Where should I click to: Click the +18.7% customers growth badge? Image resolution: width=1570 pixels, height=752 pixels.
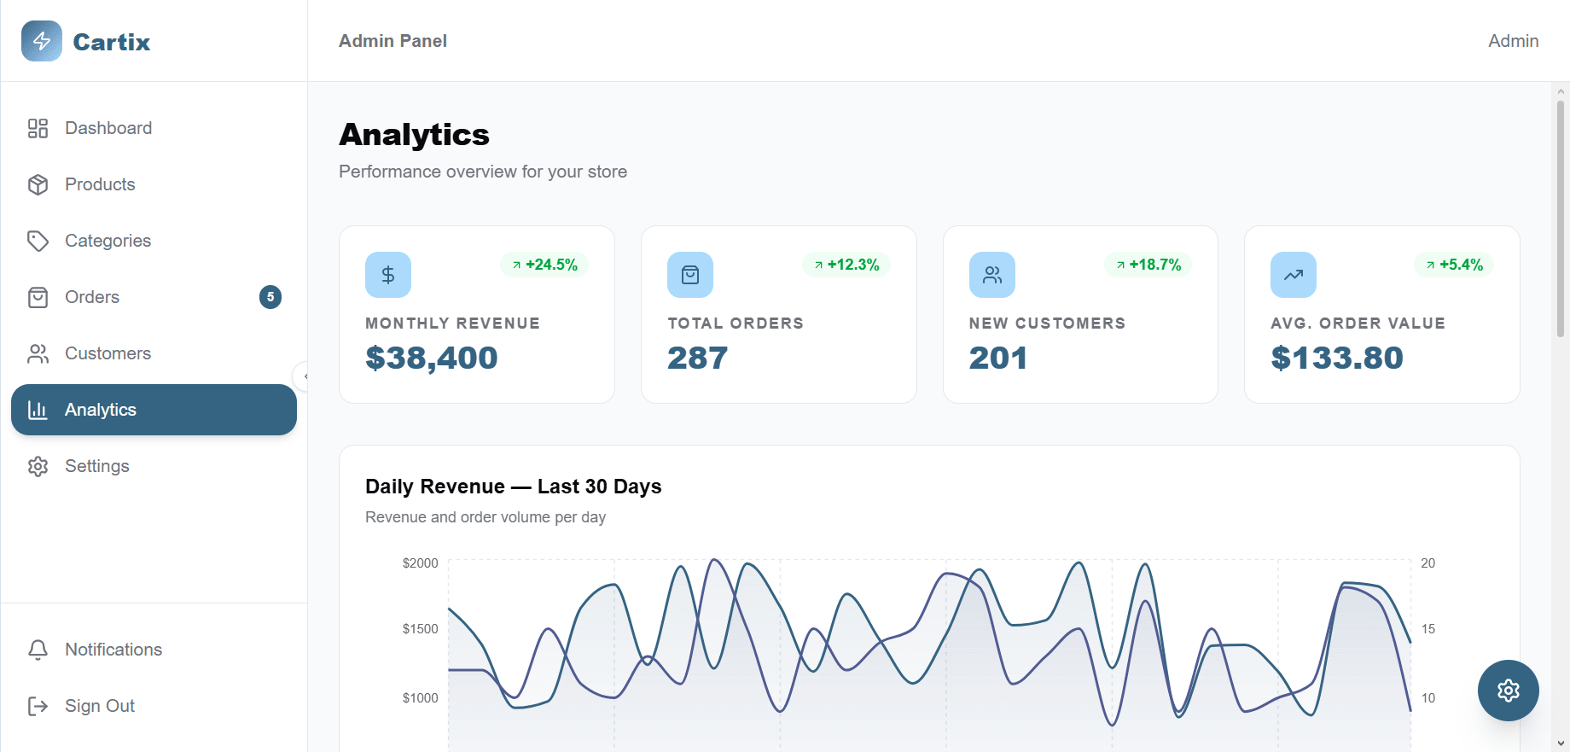[1148, 265]
